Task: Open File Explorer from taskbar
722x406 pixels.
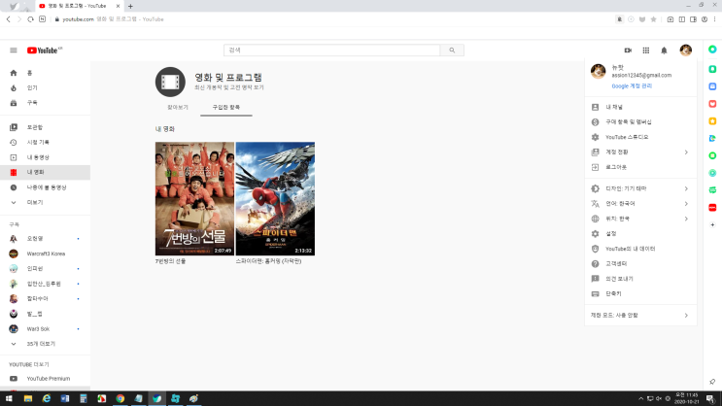Action: 28,398
